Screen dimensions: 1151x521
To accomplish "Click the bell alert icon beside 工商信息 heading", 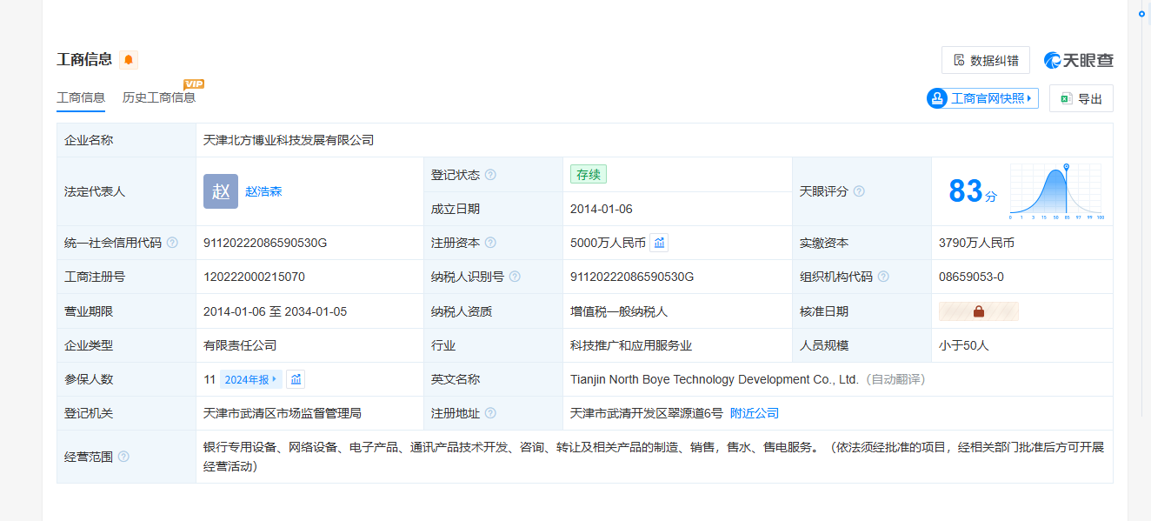I will click(129, 60).
